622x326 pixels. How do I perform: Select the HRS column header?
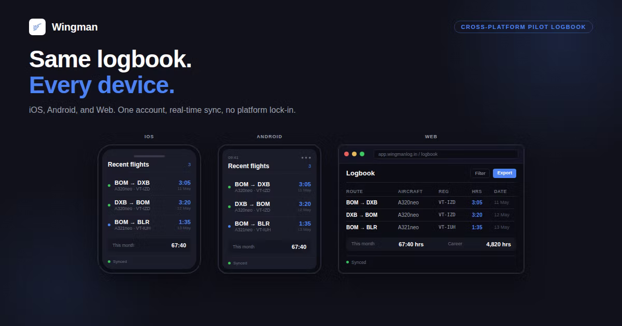click(x=476, y=191)
